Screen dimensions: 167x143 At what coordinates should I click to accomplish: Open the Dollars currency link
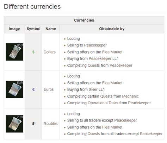[50, 52]
